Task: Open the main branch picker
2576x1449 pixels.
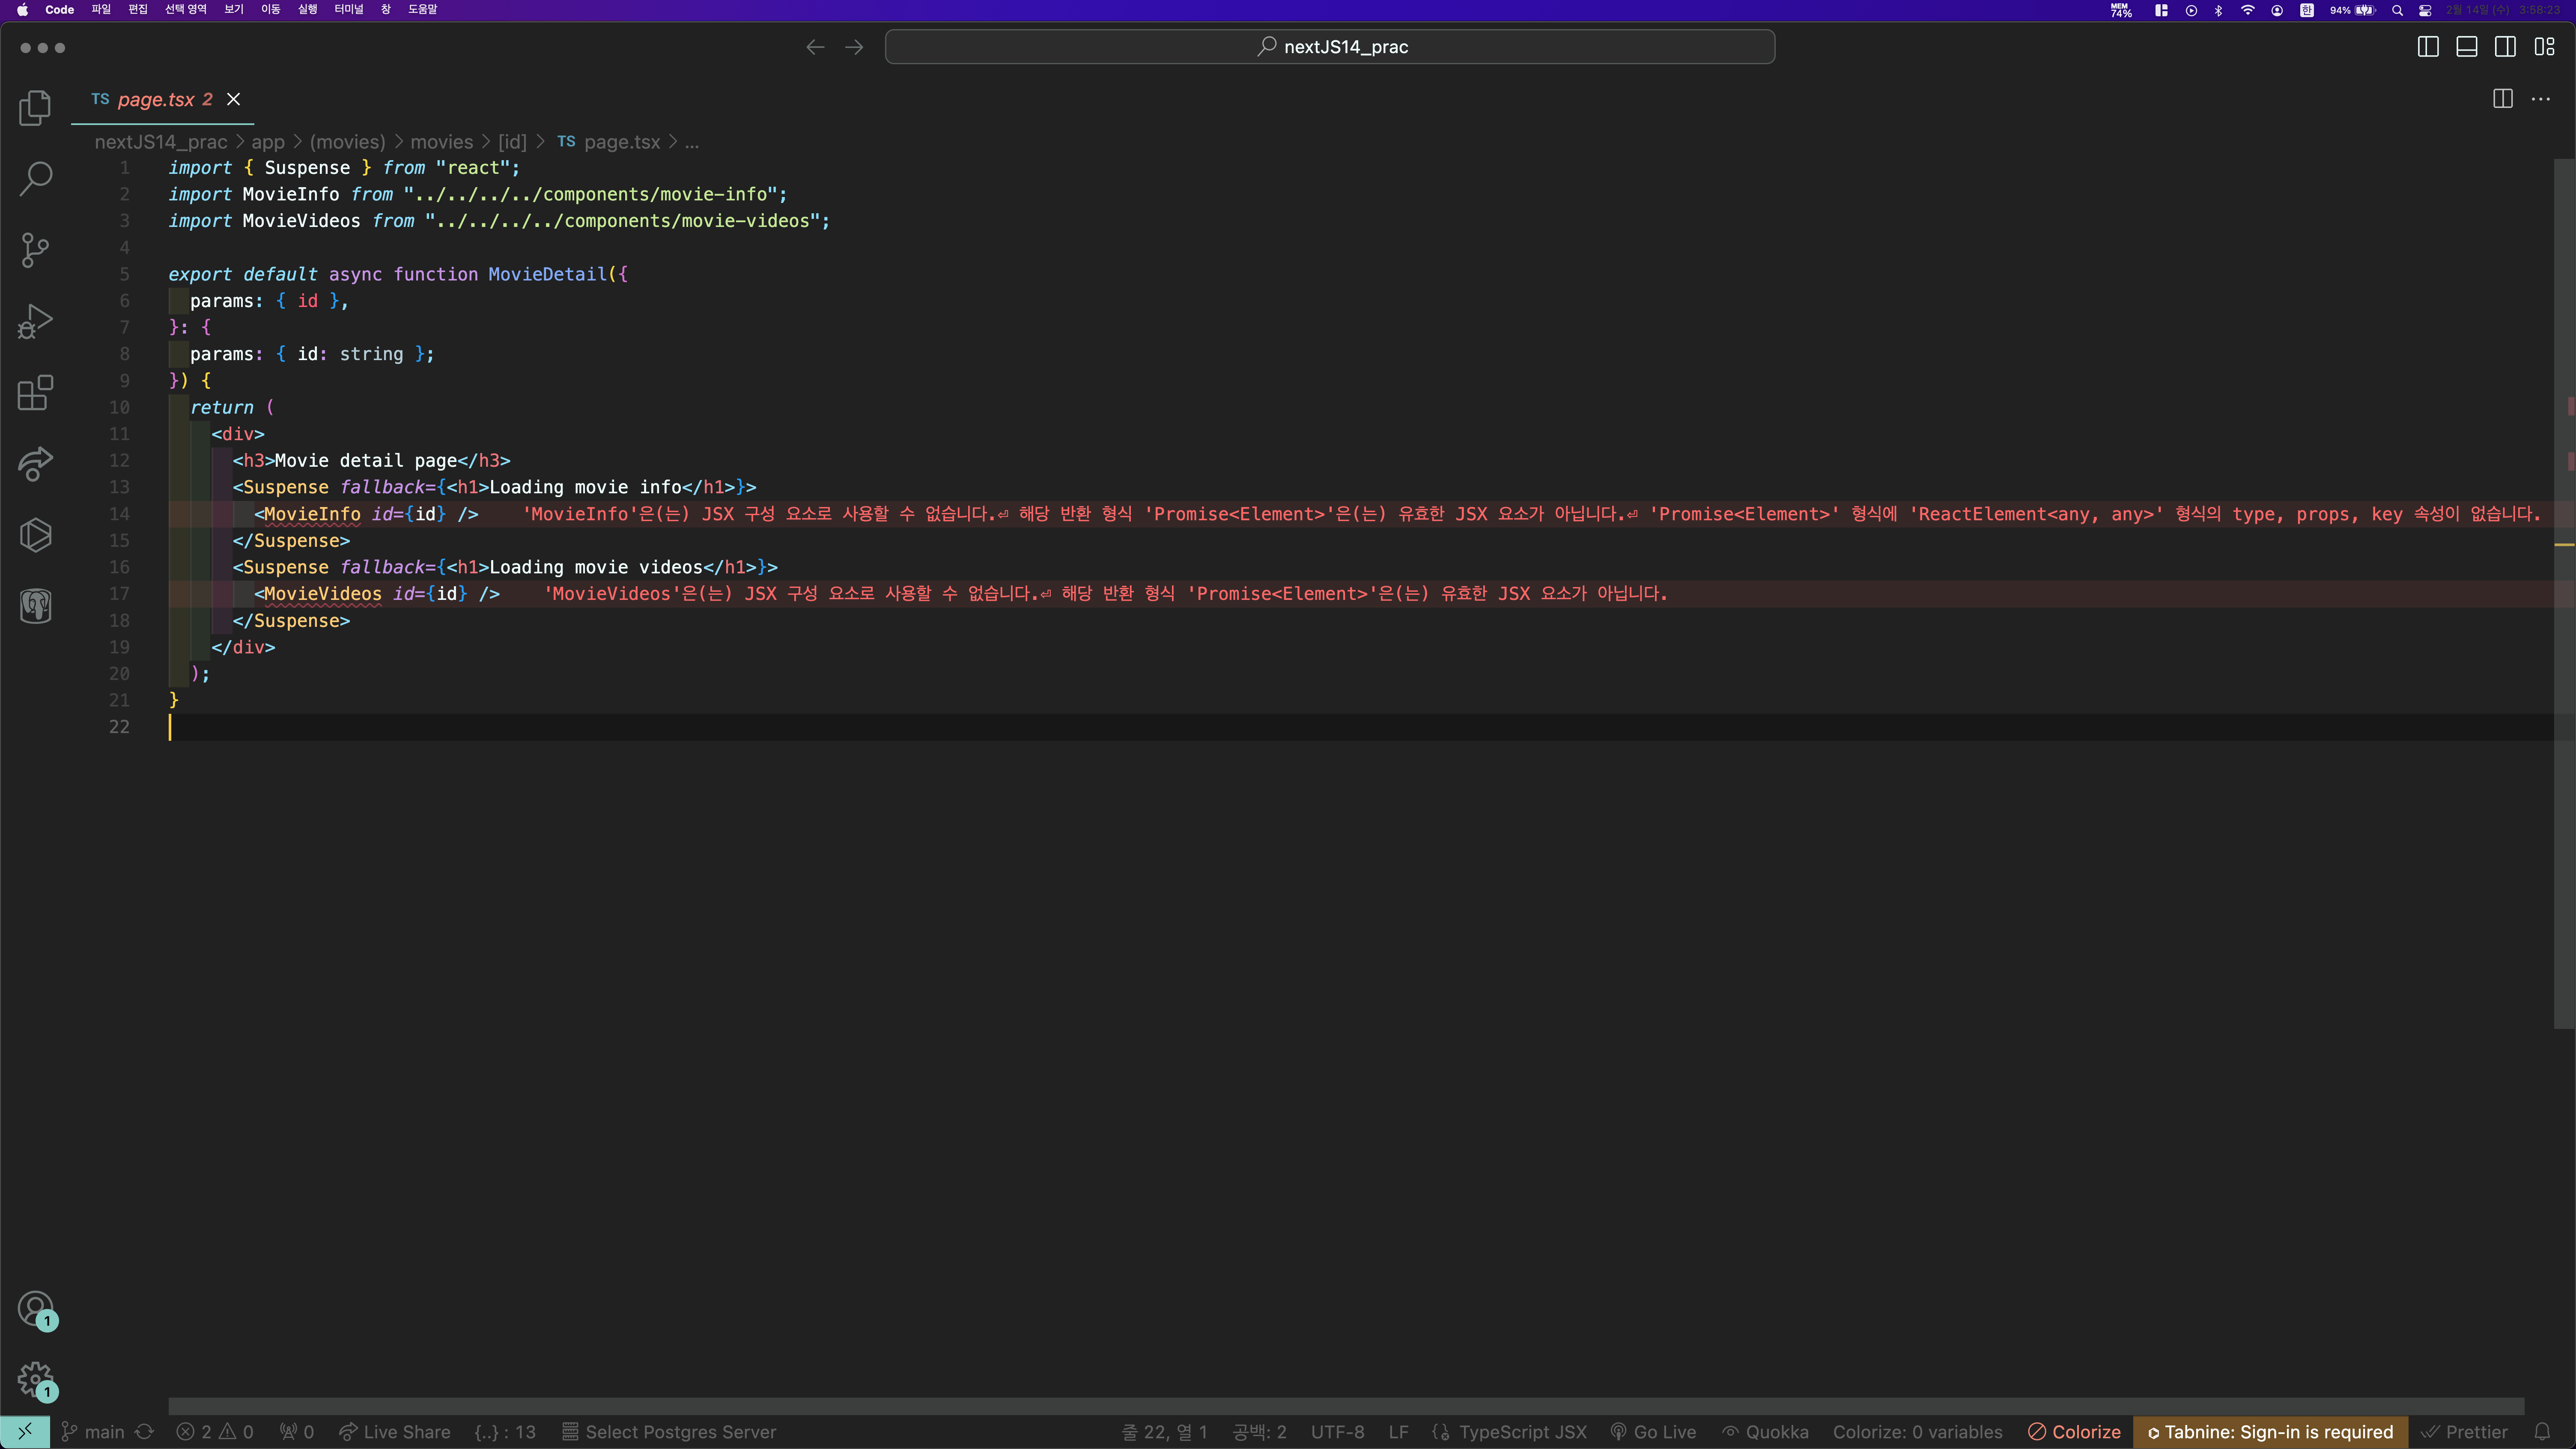Action: pos(93,1432)
